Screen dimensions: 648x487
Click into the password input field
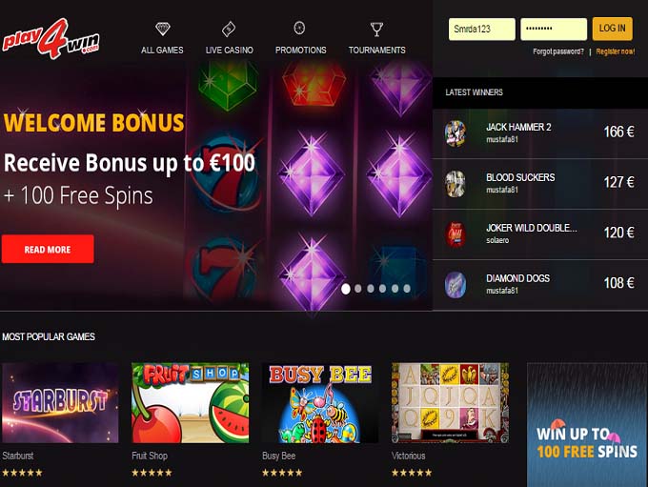(554, 29)
